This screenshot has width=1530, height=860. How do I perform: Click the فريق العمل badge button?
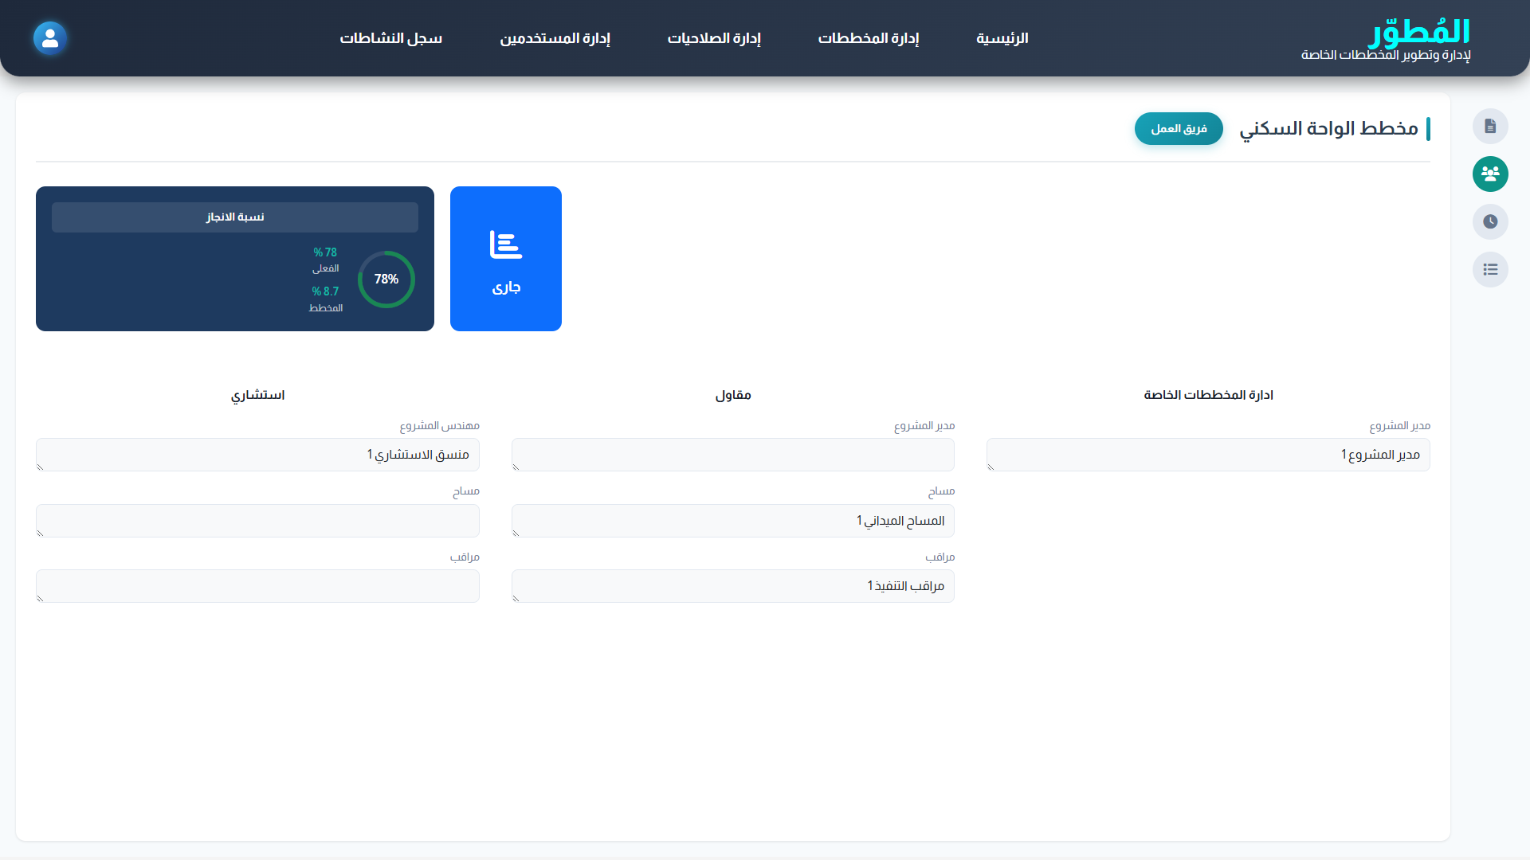pos(1179,128)
